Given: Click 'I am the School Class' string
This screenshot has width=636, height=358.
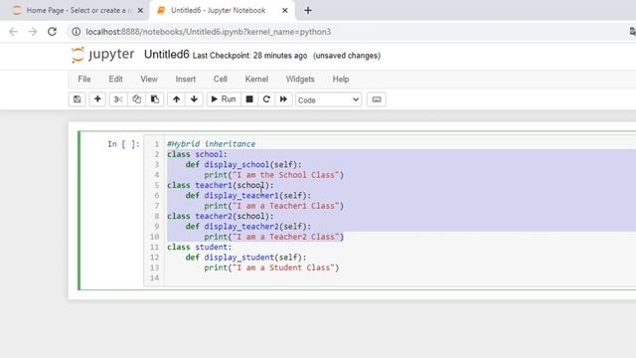Looking at the screenshot, I should (x=285, y=175).
